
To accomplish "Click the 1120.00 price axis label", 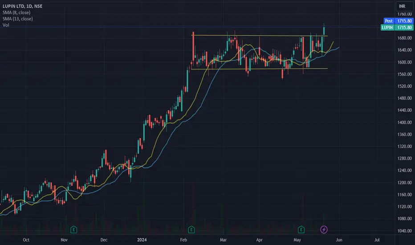I will 404,207.
